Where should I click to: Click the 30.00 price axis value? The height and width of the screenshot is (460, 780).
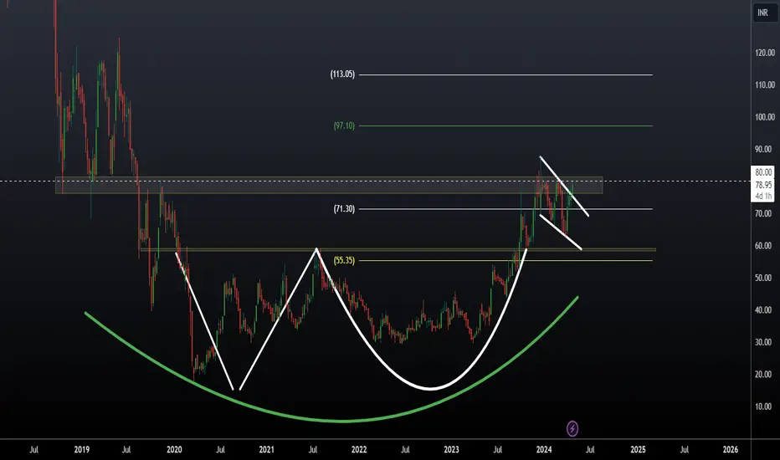[x=765, y=343]
